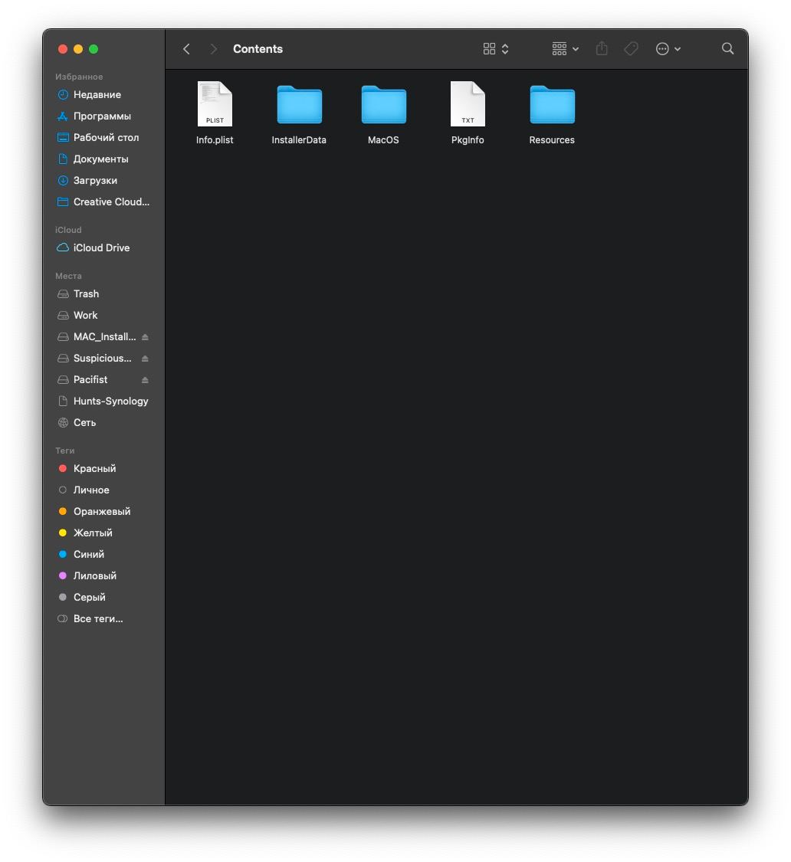This screenshot has width=791, height=862.
Task: Click the Contents window title
Action: point(258,49)
